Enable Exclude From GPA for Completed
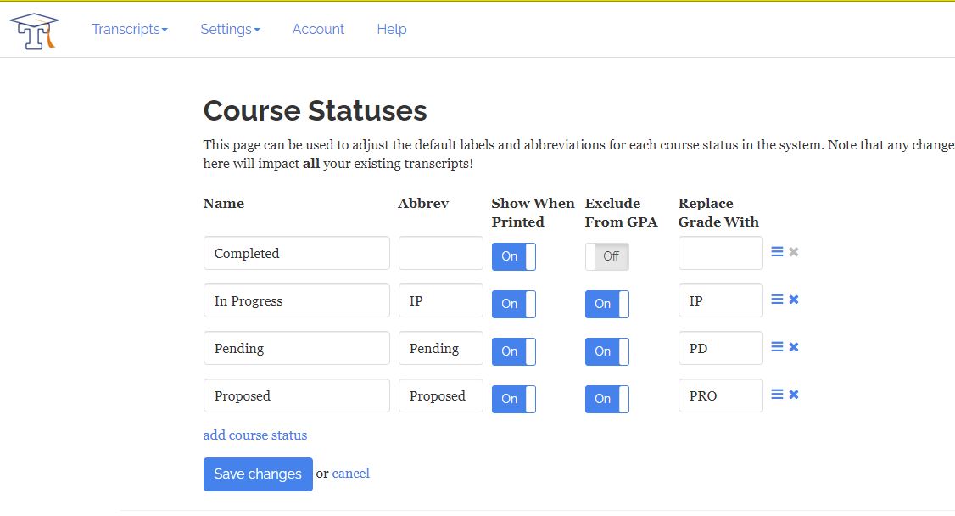Screen dimensions: 955x516 pos(606,256)
